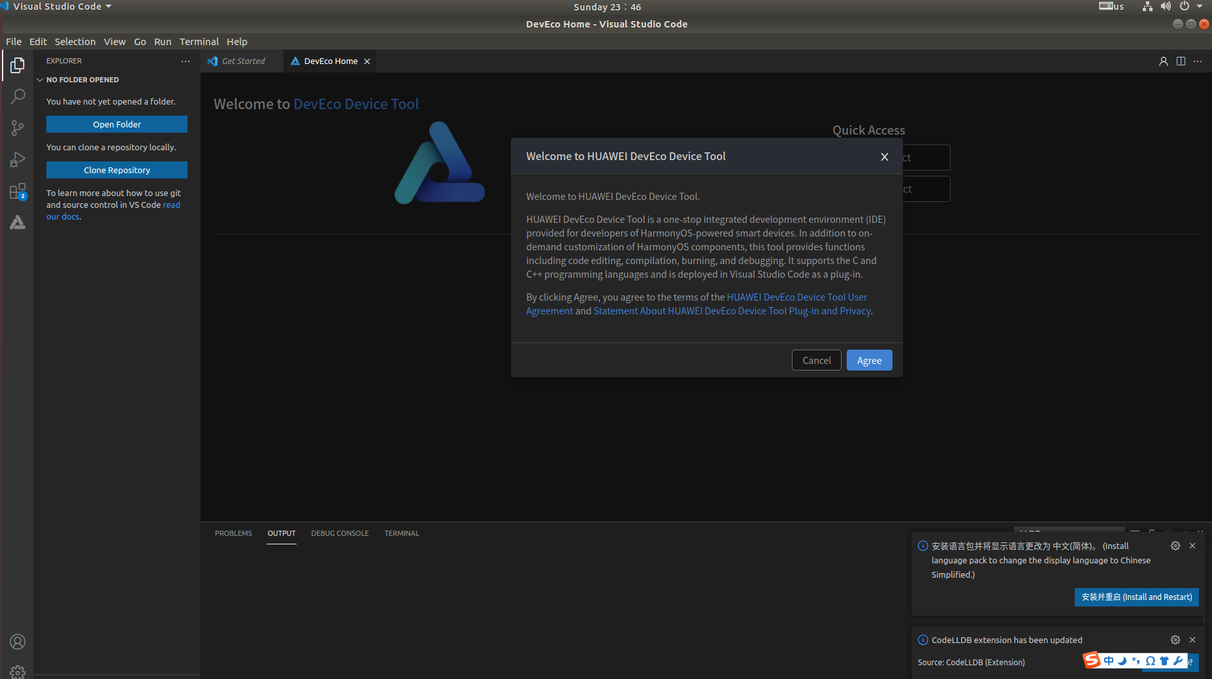1212x679 pixels.
Task: Click Agree in the welcome dialog
Action: [x=869, y=361]
